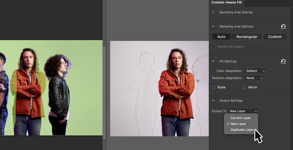
Task: Choose Custom sampling area
Action: (275, 37)
